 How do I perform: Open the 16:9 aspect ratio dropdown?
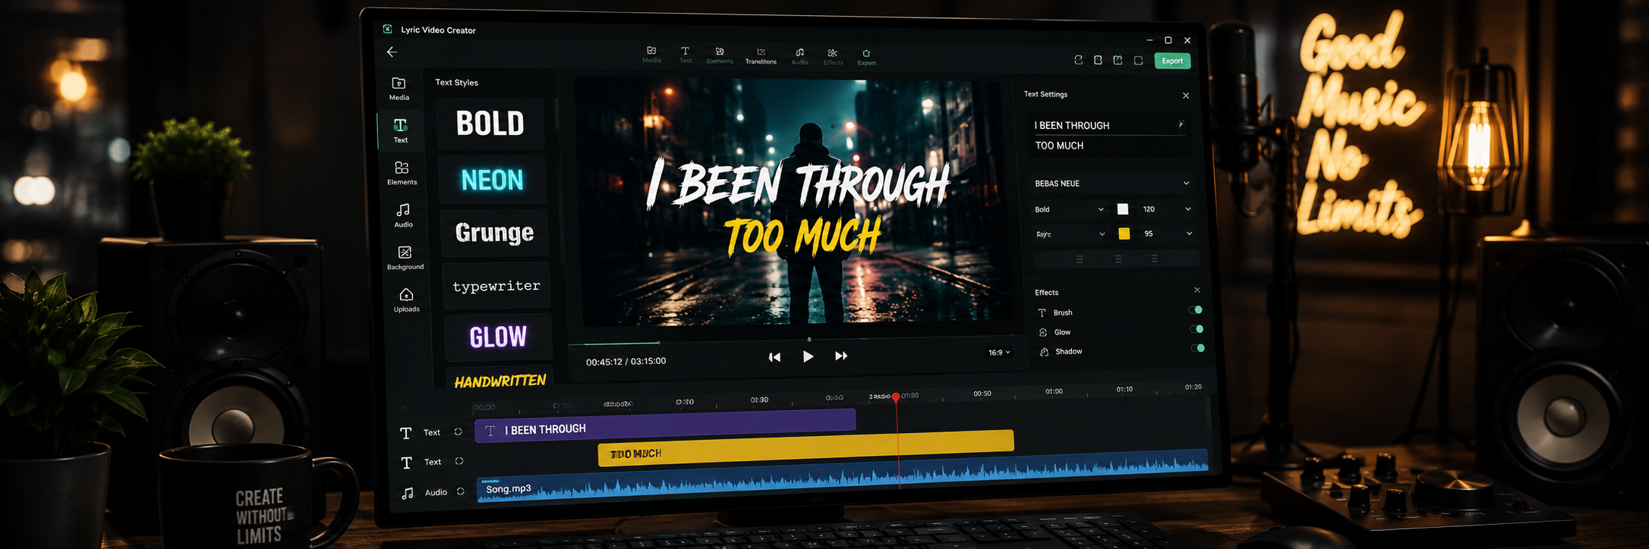998,353
